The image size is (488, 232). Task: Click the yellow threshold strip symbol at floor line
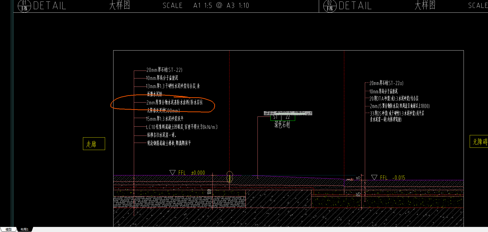[x=229, y=177]
